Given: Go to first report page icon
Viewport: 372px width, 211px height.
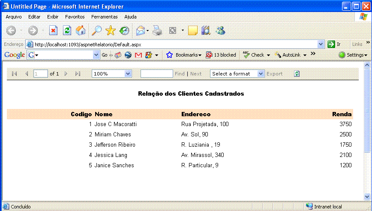Looking at the screenshot, I should click(14, 74).
